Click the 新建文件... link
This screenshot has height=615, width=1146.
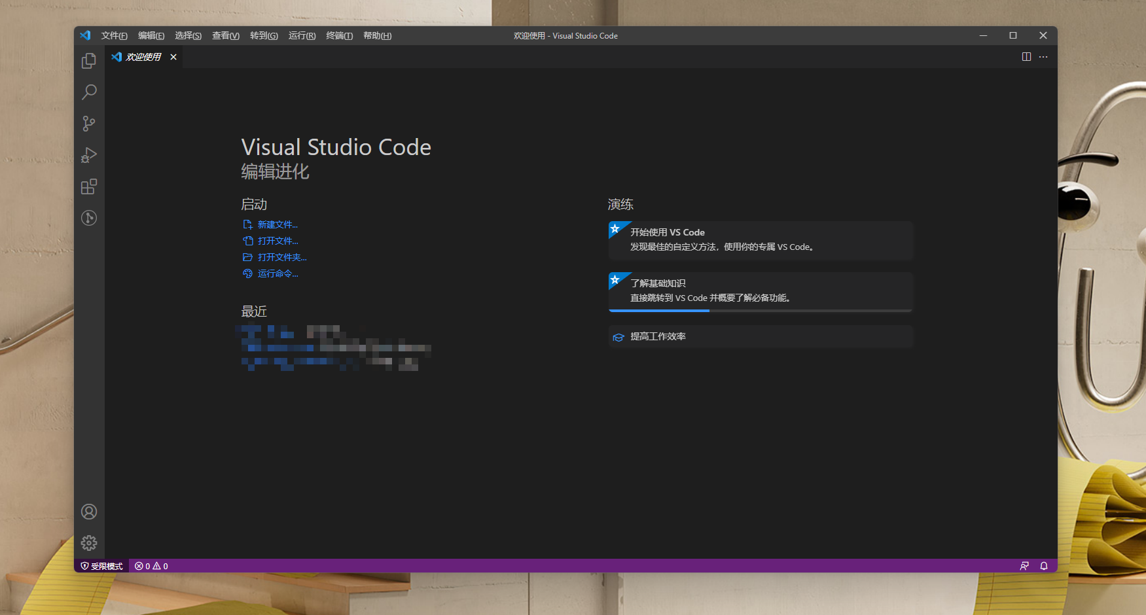coord(270,224)
